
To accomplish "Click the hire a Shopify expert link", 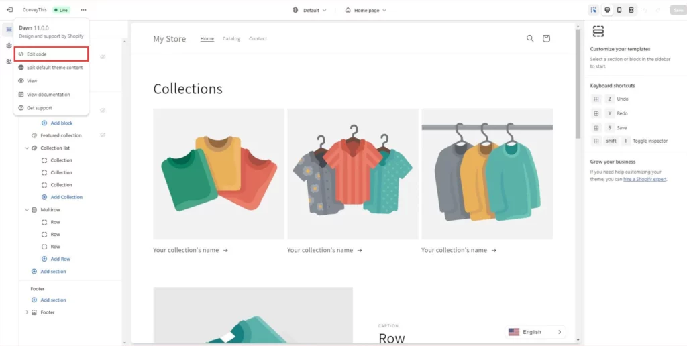I will coord(645,179).
